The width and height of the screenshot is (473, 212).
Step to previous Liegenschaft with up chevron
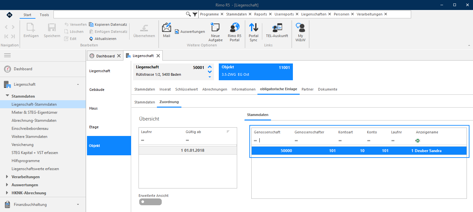point(210,67)
